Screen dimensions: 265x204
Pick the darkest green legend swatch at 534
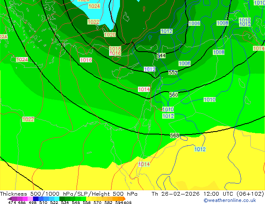coord(62,199)
